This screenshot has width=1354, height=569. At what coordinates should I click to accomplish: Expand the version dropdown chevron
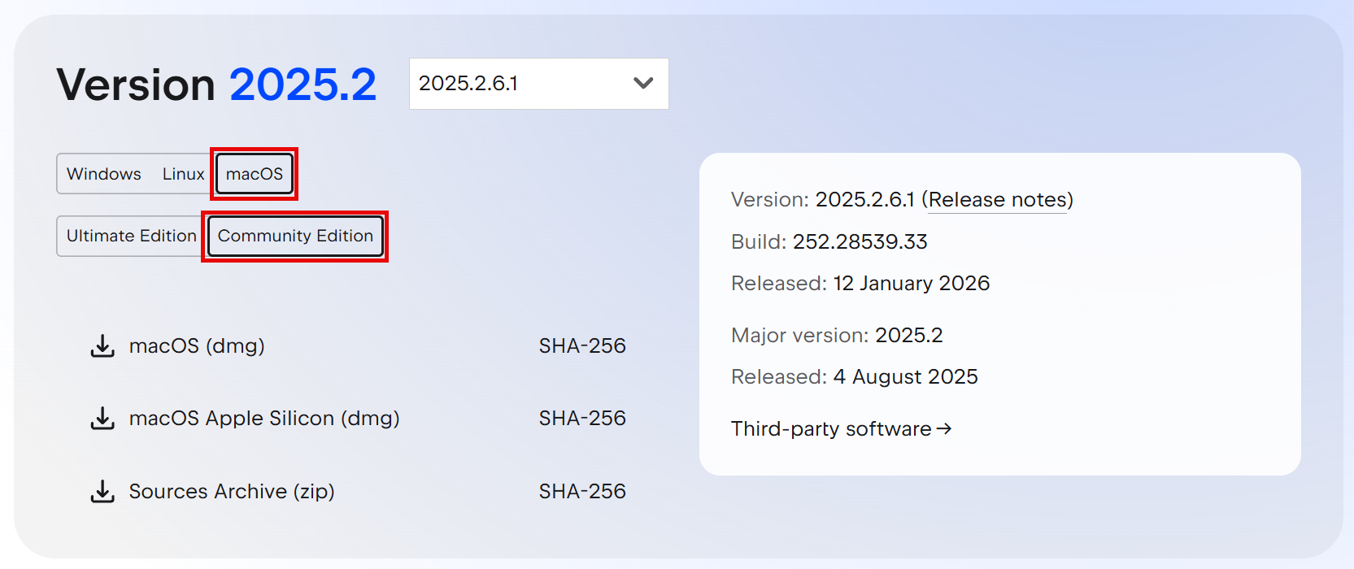click(643, 83)
